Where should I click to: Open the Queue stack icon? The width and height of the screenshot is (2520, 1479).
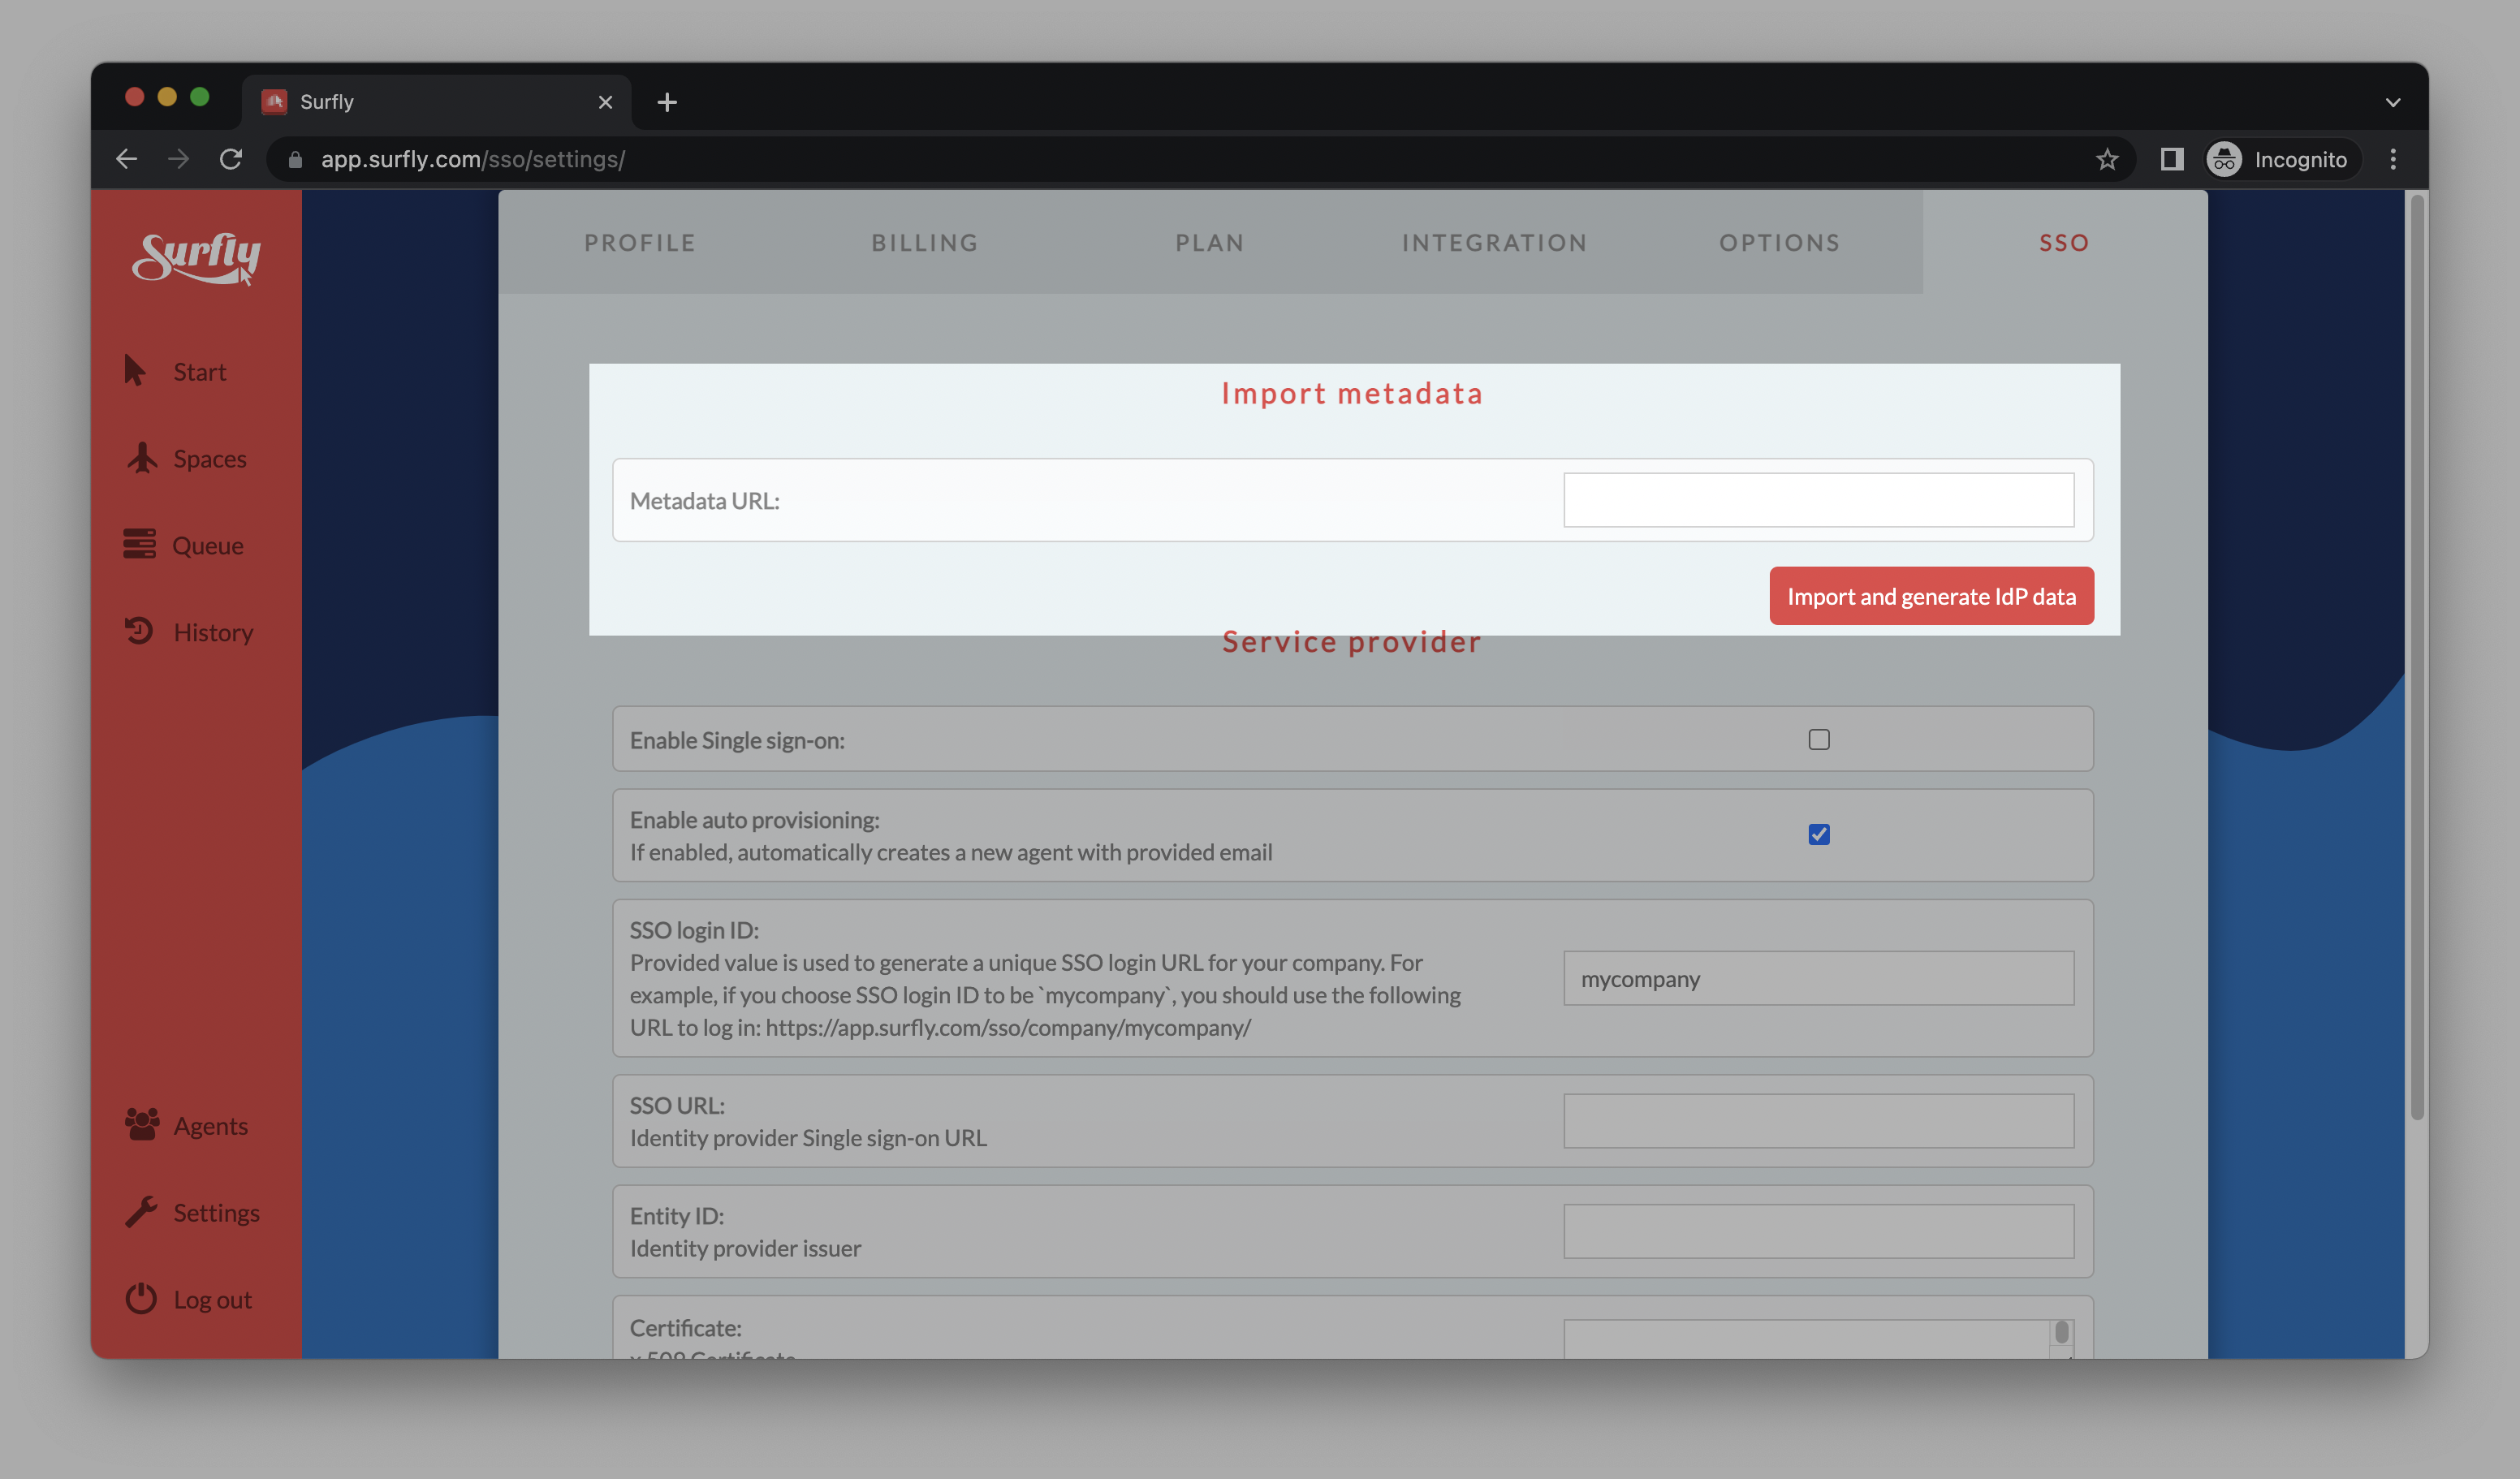139,544
